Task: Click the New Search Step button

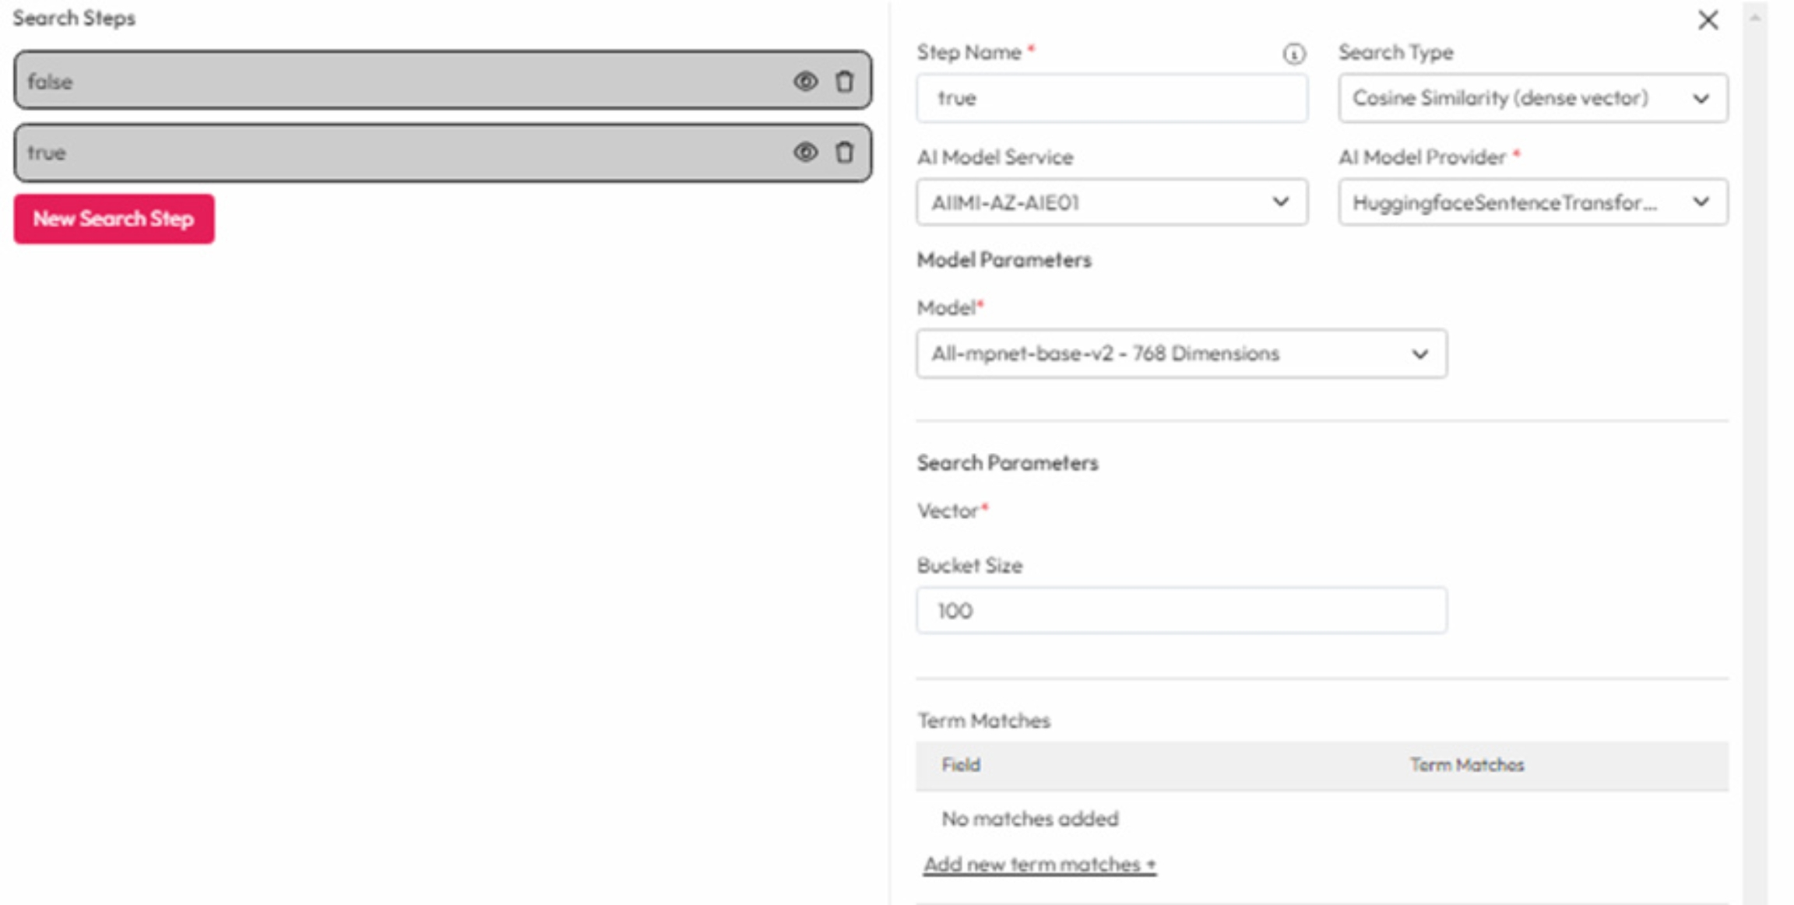Action: (114, 219)
